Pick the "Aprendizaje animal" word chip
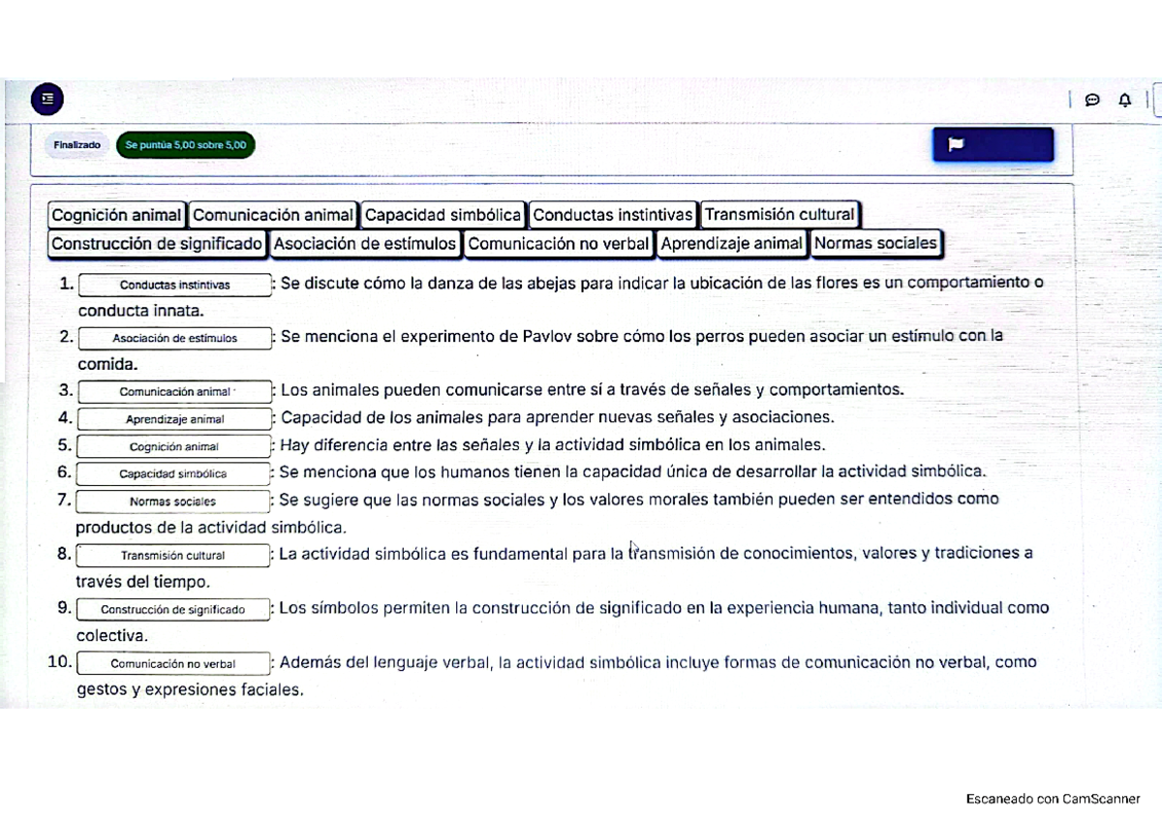This screenshot has height=821, width=1162. (732, 244)
